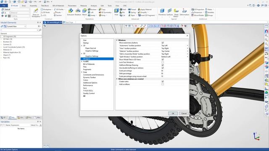Screen dimensions: 269x151
Task: Click OK in Options dialog
Action: tap(173, 113)
